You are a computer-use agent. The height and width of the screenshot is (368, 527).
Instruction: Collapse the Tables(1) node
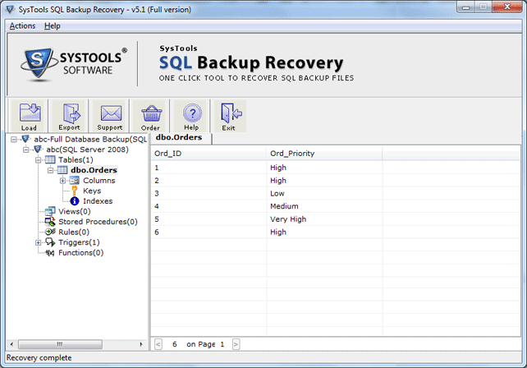tap(39, 160)
